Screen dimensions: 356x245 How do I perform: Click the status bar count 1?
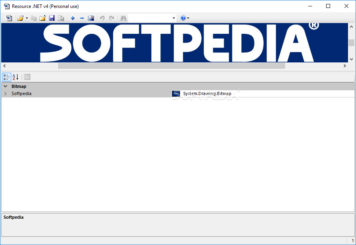pos(352,241)
